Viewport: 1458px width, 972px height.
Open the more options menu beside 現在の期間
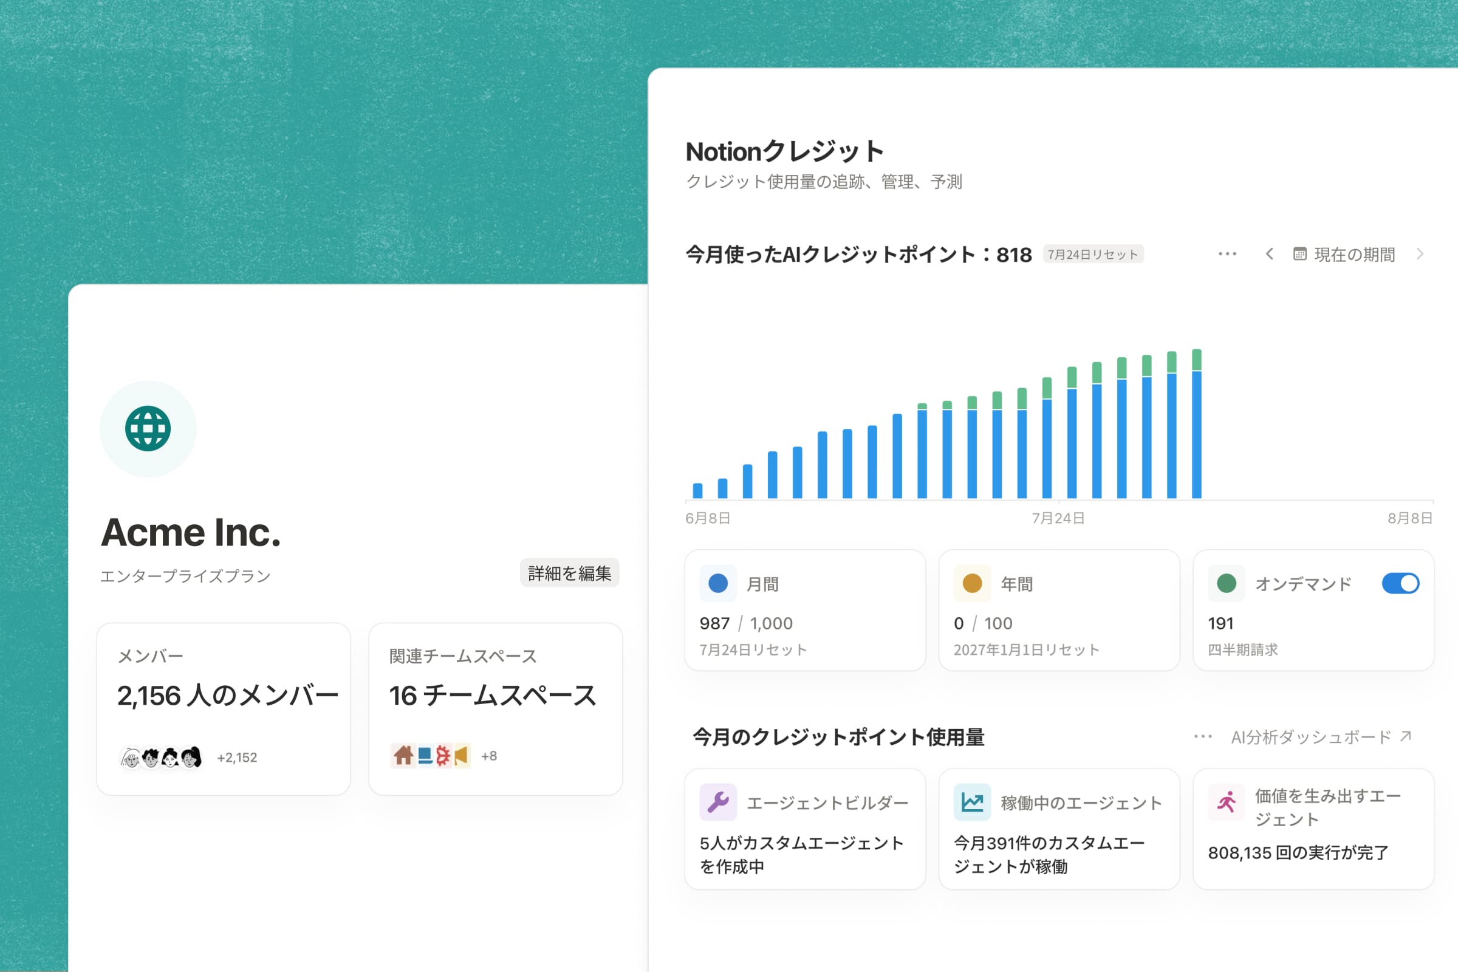(x=1227, y=254)
